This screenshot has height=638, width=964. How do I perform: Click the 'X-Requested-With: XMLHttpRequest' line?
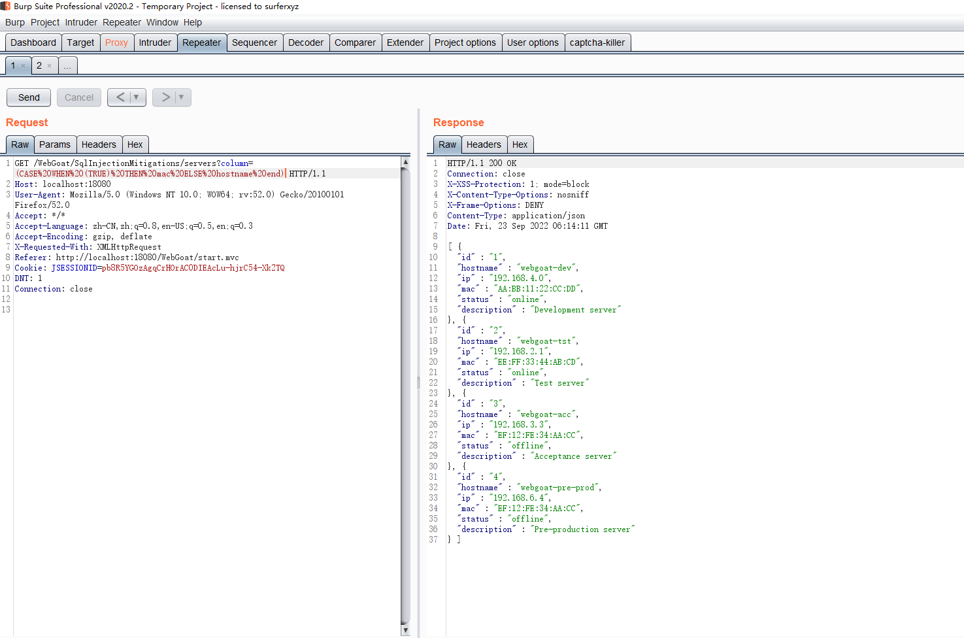(x=88, y=247)
